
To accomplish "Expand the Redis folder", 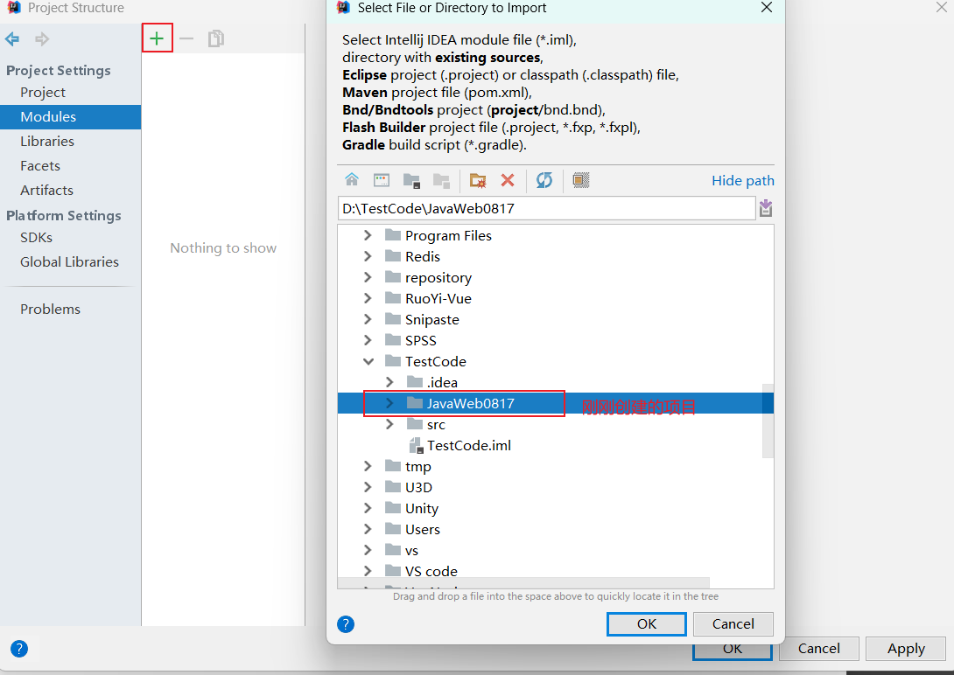I will click(x=368, y=256).
